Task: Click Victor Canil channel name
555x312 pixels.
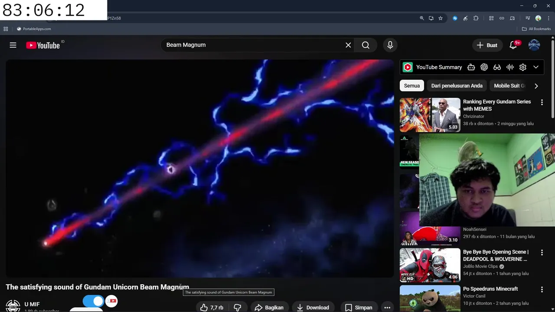Action: (x=474, y=296)
